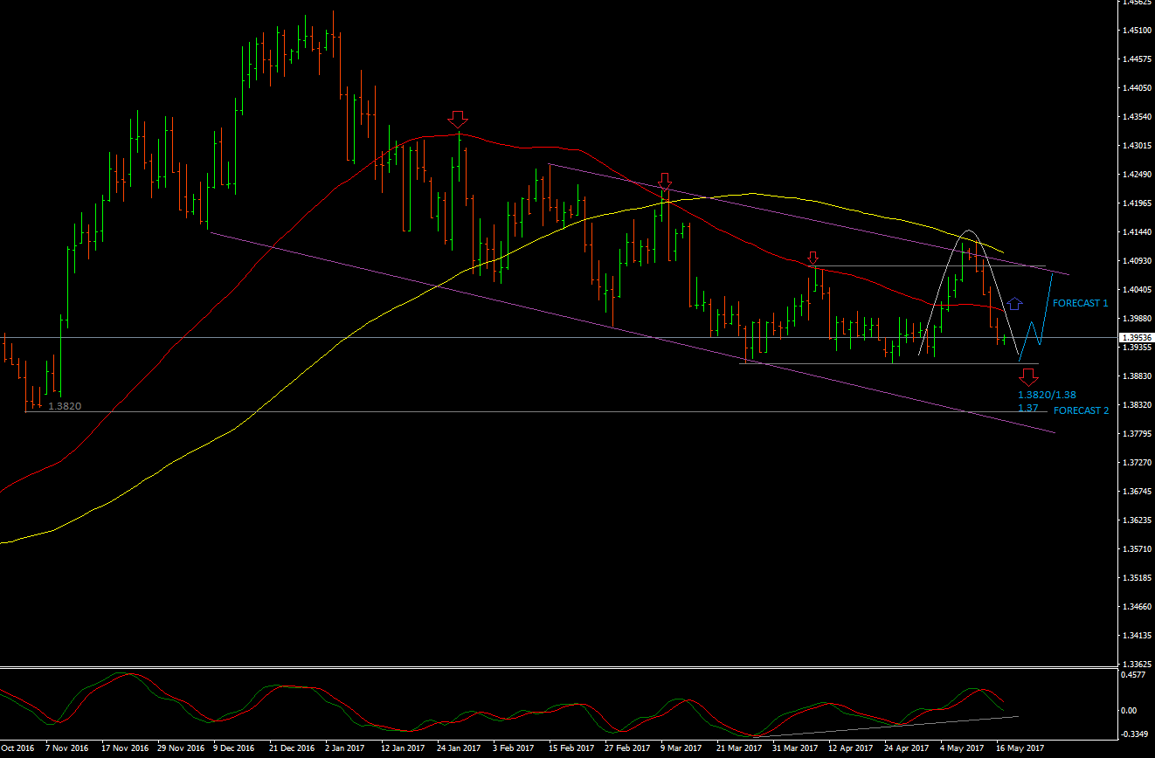Image resolution: width=1155 pixels, height=758 pixels.
Task: Click the 1.45100 price level on the price axis
Action: [x=1137, y=31]
